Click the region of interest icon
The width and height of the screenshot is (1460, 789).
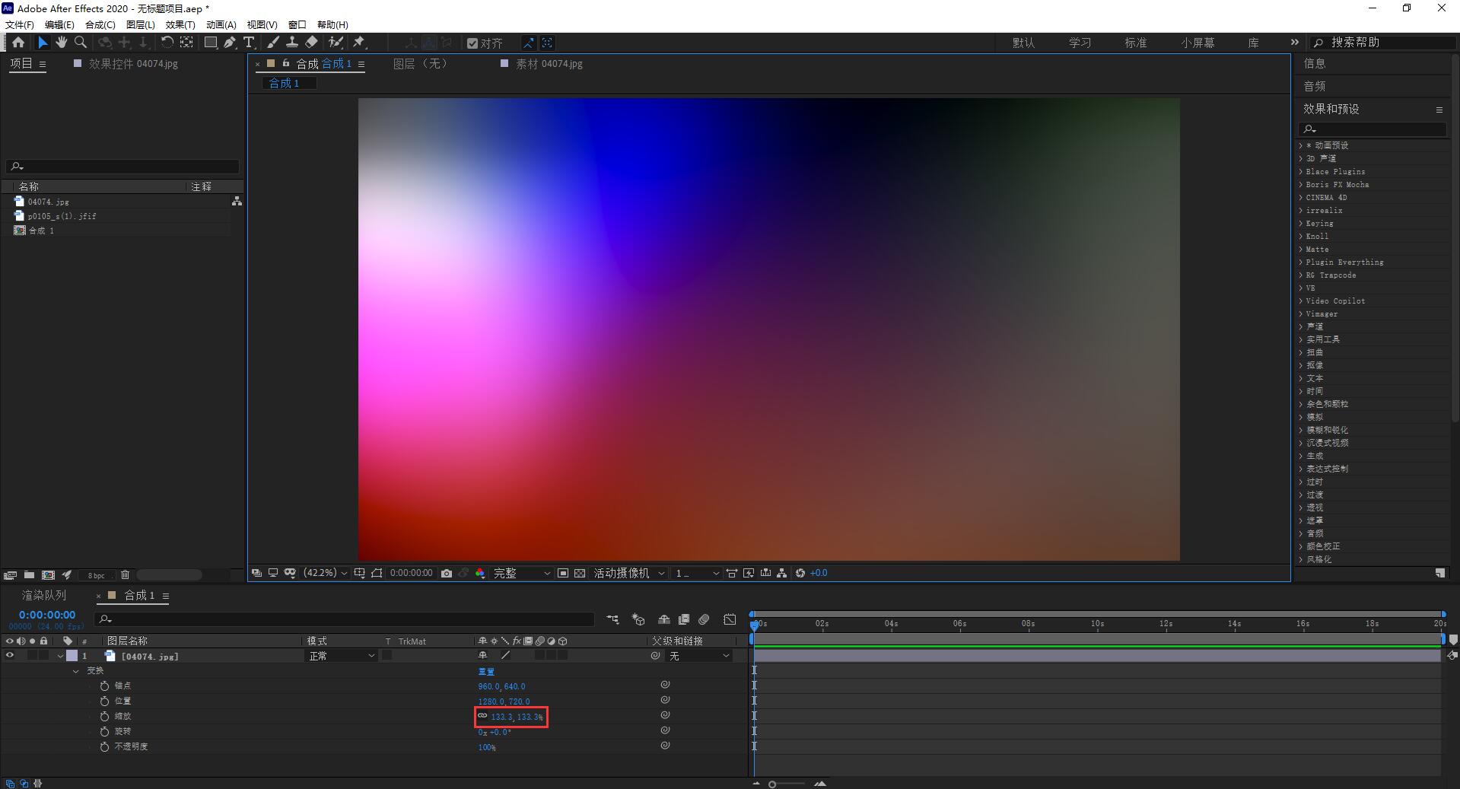point(563,573)
